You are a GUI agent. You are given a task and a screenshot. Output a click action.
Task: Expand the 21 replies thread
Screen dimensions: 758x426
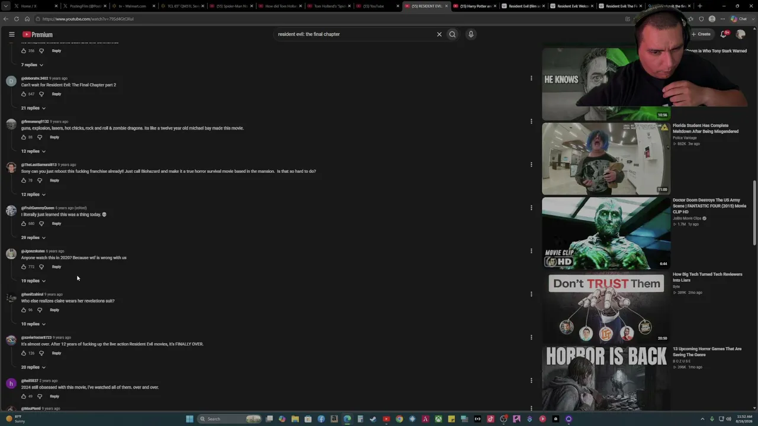33,108
